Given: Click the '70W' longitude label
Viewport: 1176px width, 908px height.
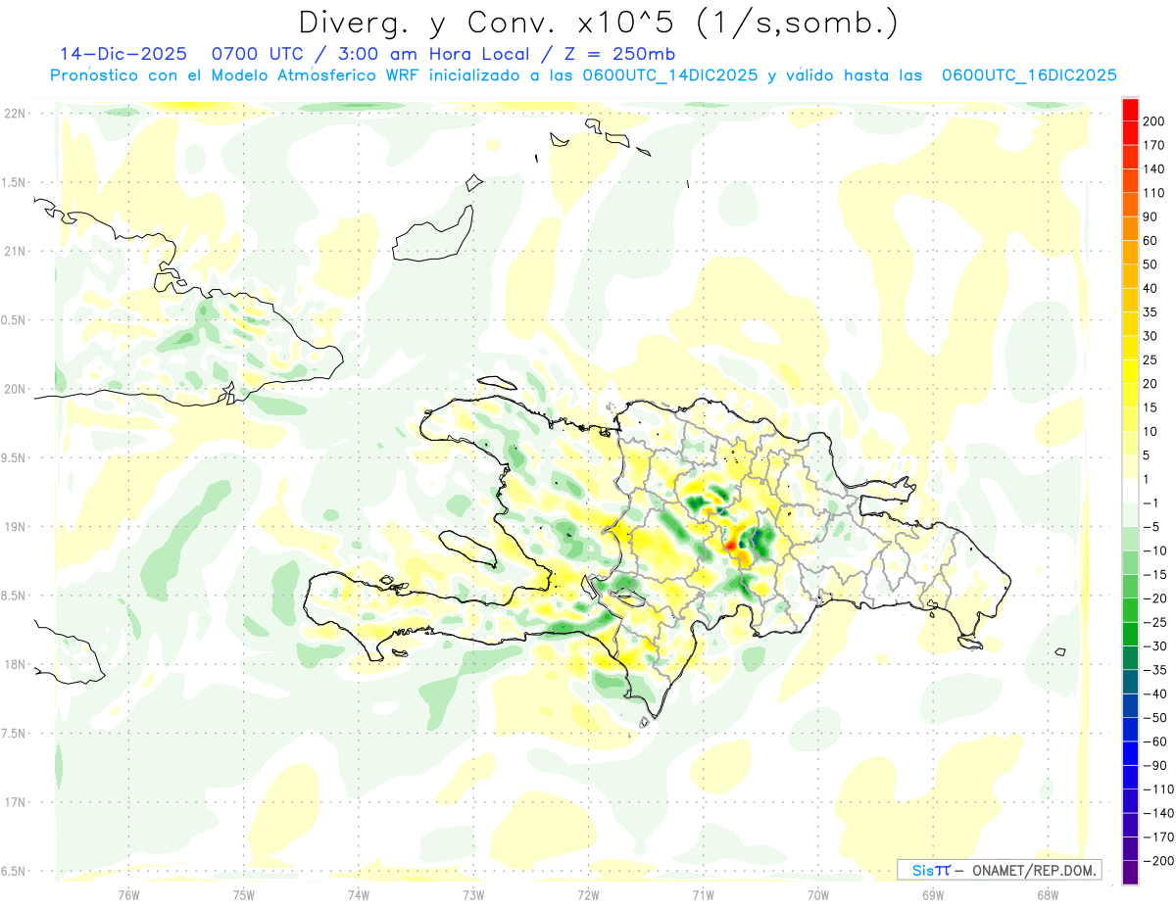Looking at the screenshot, I should tap(818, 894).
